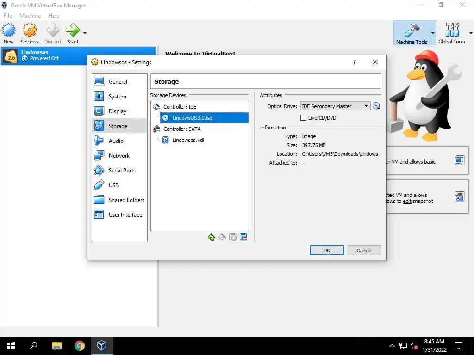Open Shared Folders settings category
The image size is (474, 355).
[x=119, y=200]
